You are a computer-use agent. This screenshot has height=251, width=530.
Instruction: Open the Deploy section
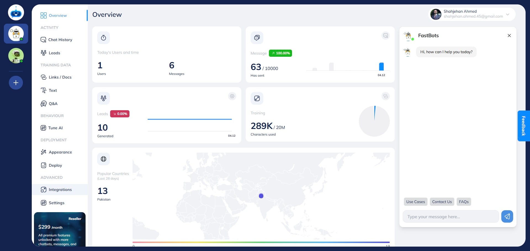click(55, 165)
